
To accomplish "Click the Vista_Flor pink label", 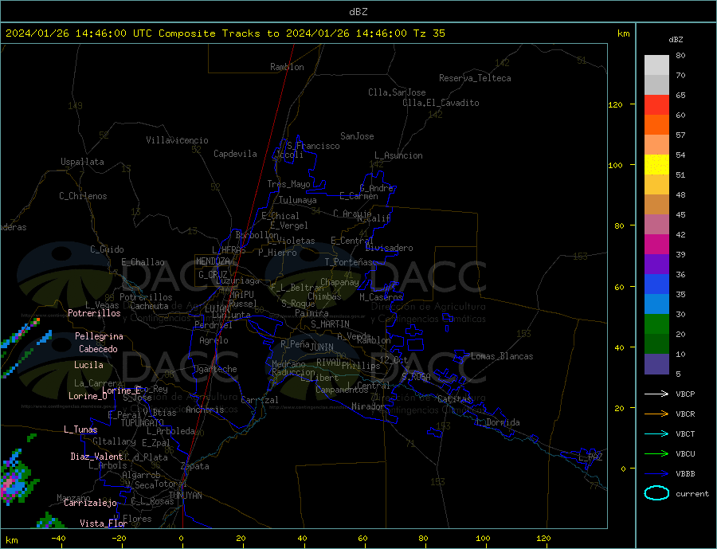I will tap(104, 524).
